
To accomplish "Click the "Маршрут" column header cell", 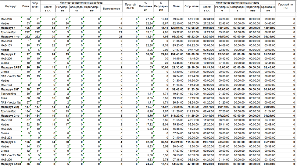I will tap(10, 6).
